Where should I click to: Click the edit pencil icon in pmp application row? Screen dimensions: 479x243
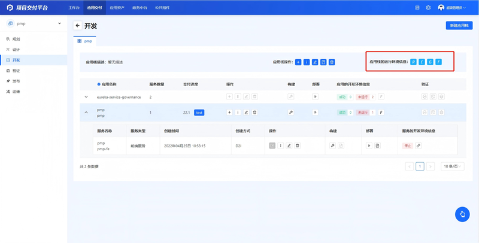coord(246,113)
